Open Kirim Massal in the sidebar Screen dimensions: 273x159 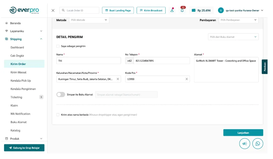pos(18,72)
